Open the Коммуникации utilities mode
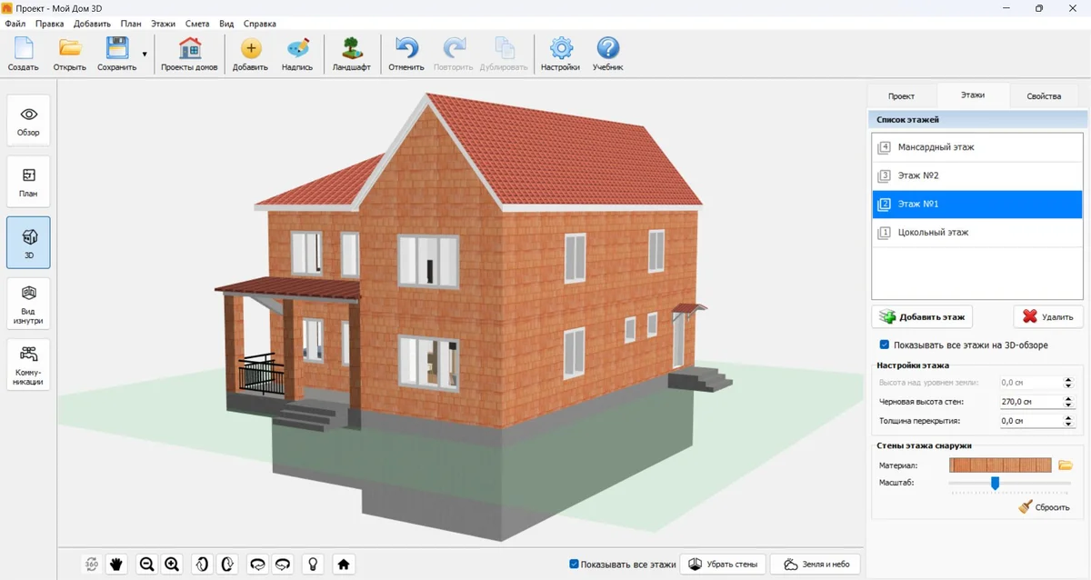 (x=28, y=365)
